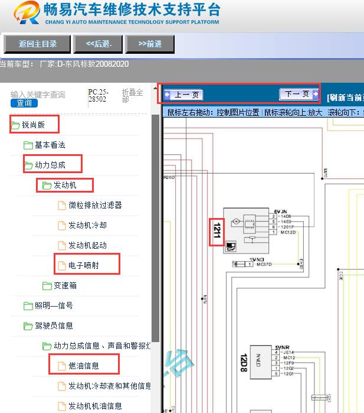The image size is (364, 413).
Task: Click the 发动机冷却 page icon
Action: pyautogui.click(x=62, y=226)
